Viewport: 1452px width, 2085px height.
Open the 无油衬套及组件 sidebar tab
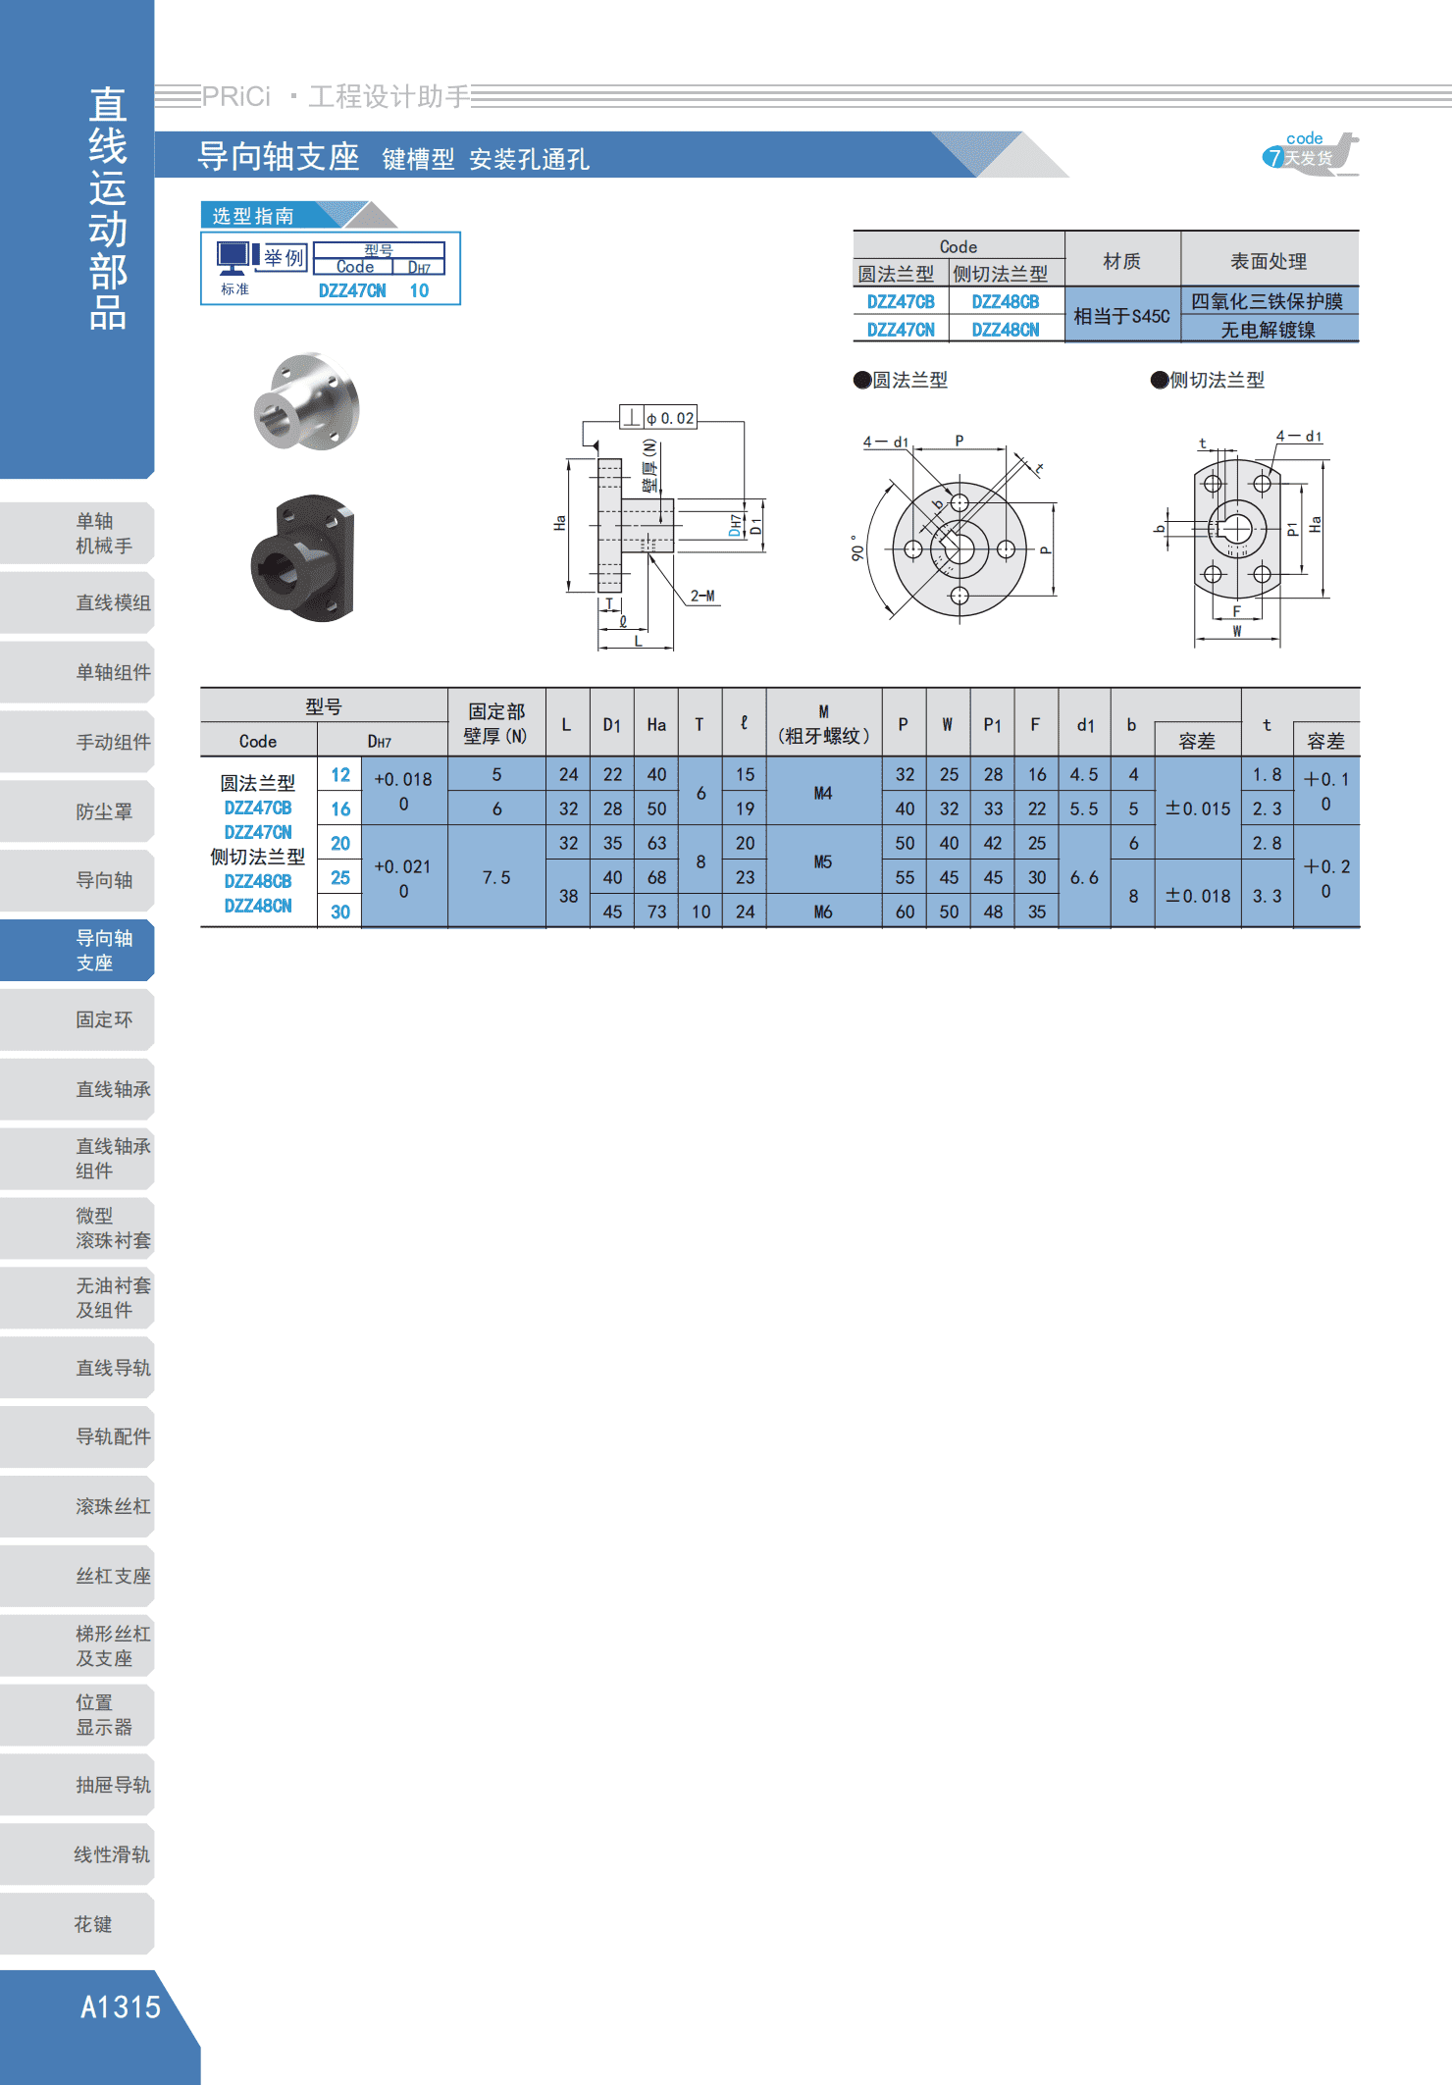tap(78, 1298)
